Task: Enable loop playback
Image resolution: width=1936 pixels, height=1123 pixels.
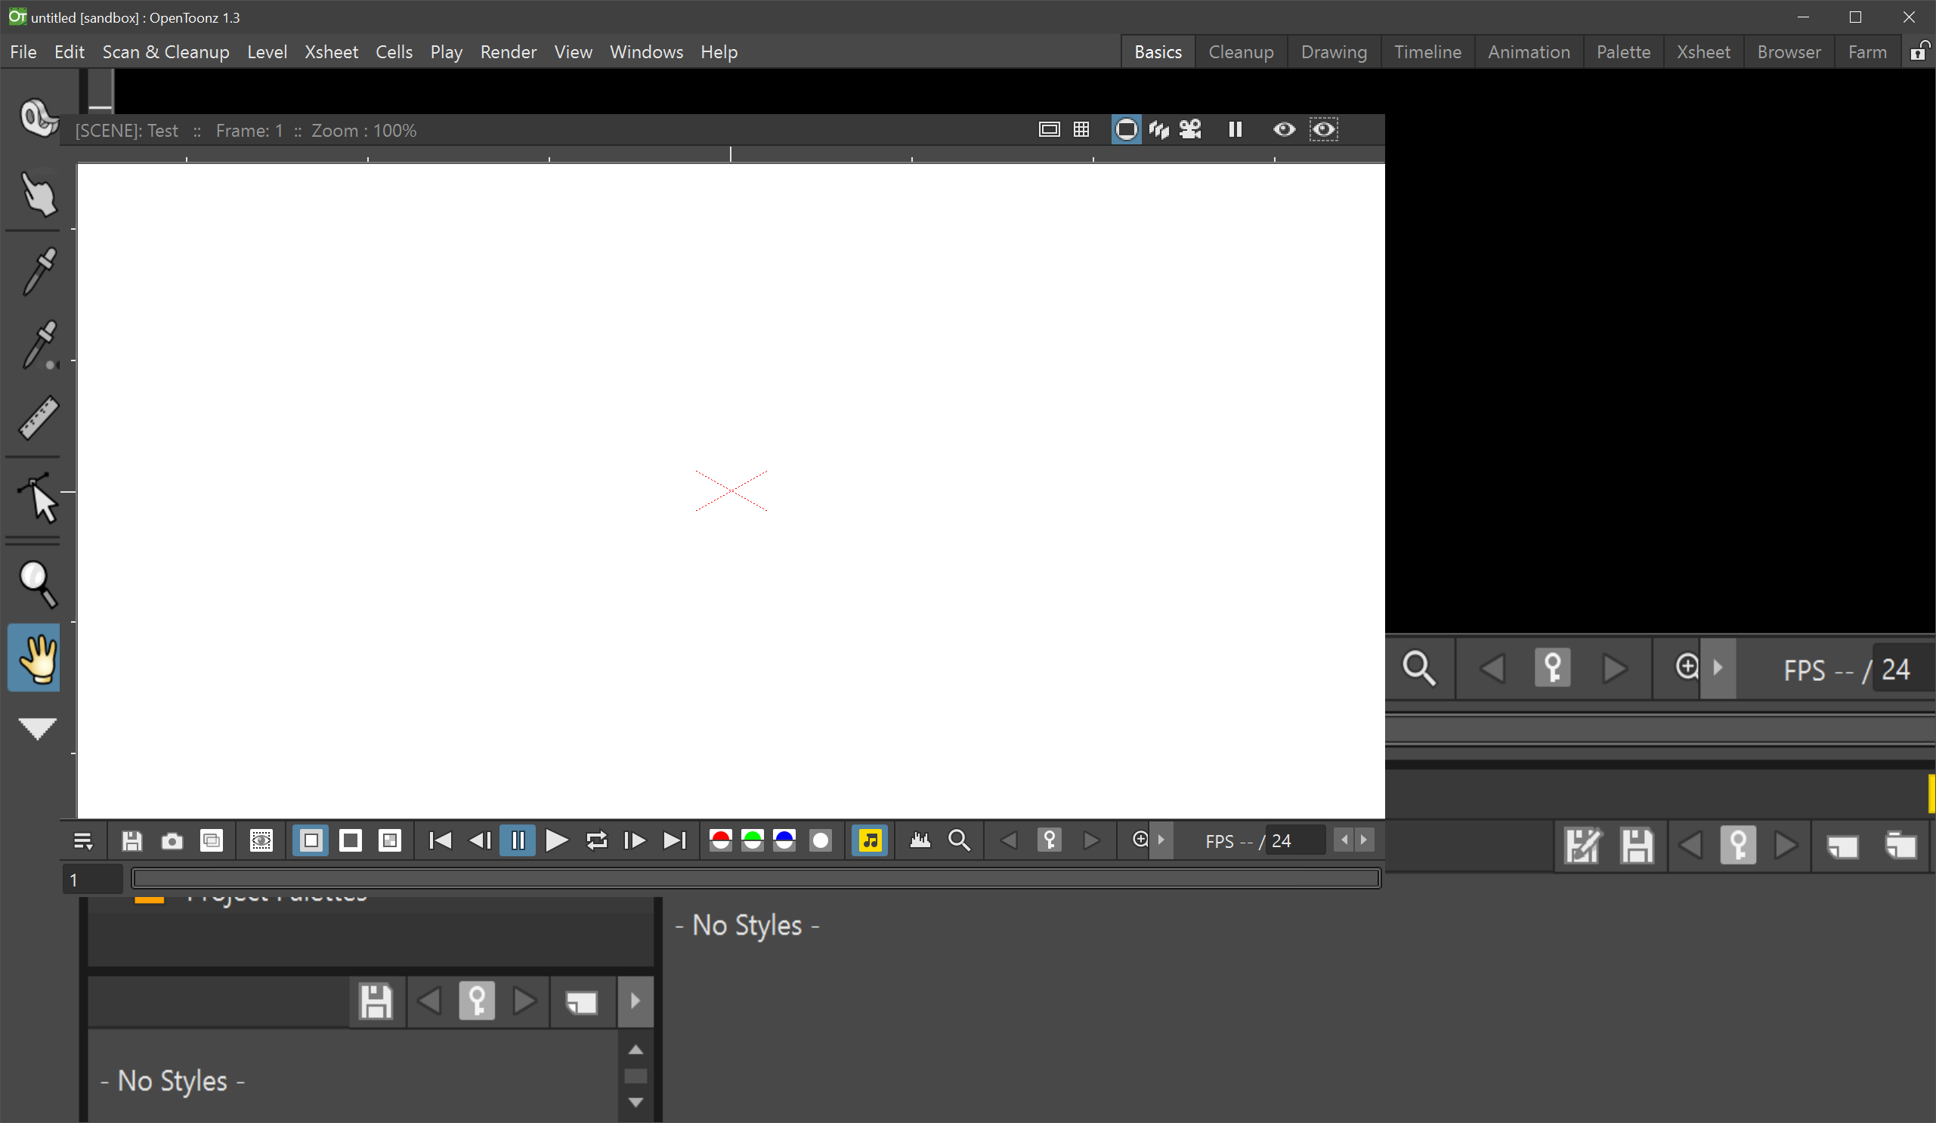Action: tap(596, 840)
